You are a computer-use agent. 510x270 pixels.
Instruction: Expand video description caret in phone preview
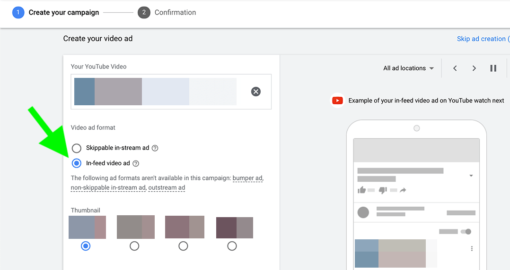click(471, 176)
